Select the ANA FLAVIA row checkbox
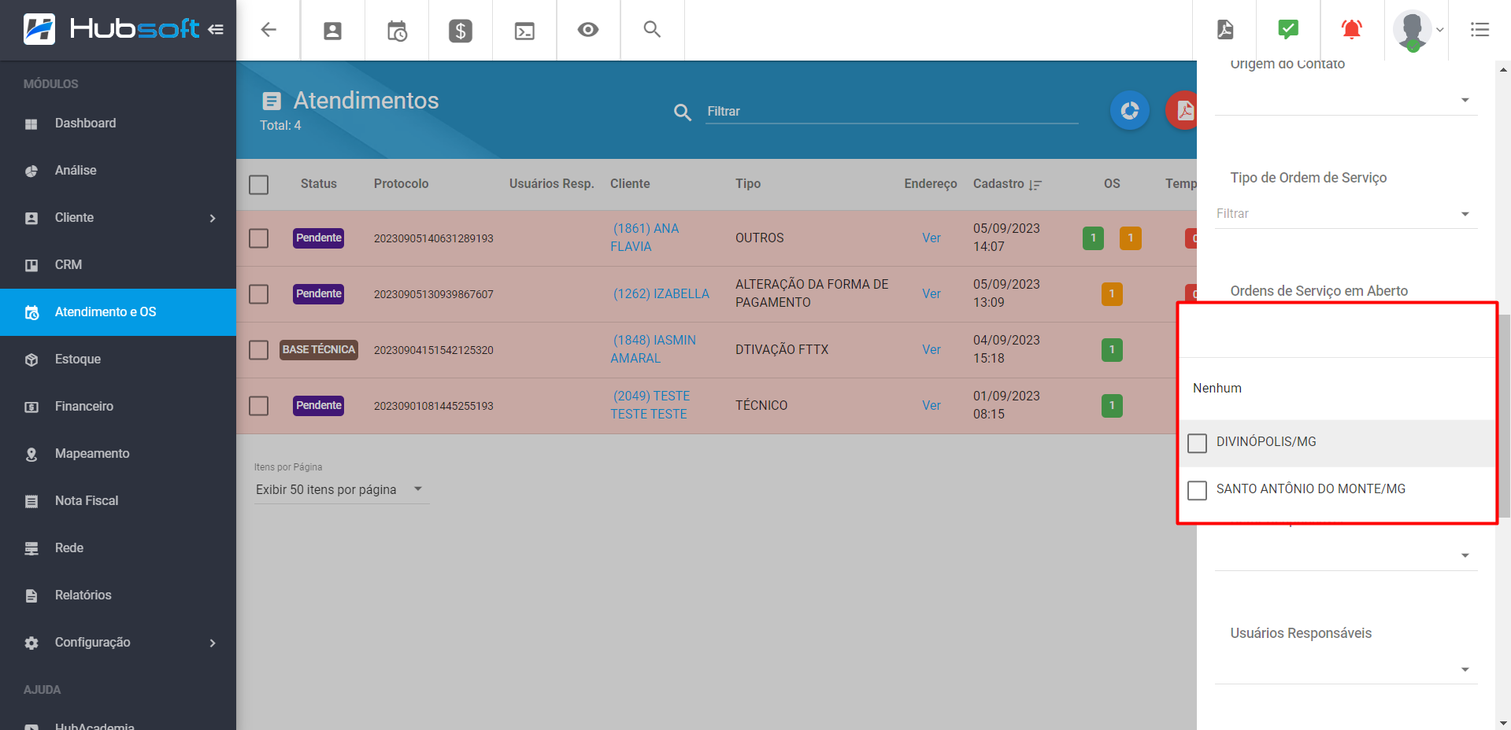The width and height of the screenshot is (1511, 730). tap(258, 238)
